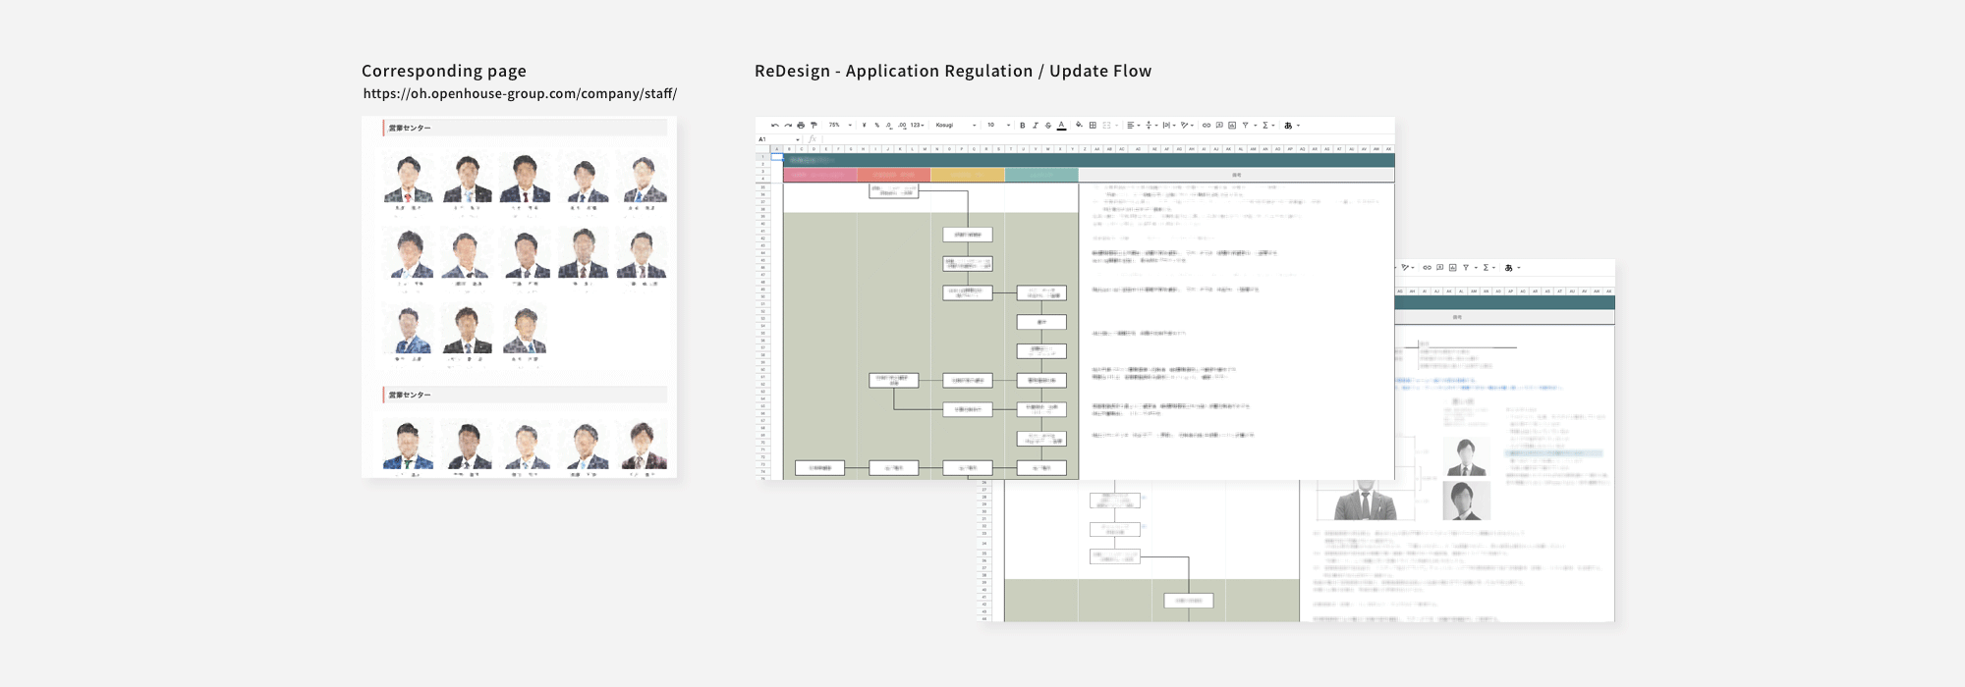Insert comment via front spreadsheet toolbar

(x=1219, y=125)
